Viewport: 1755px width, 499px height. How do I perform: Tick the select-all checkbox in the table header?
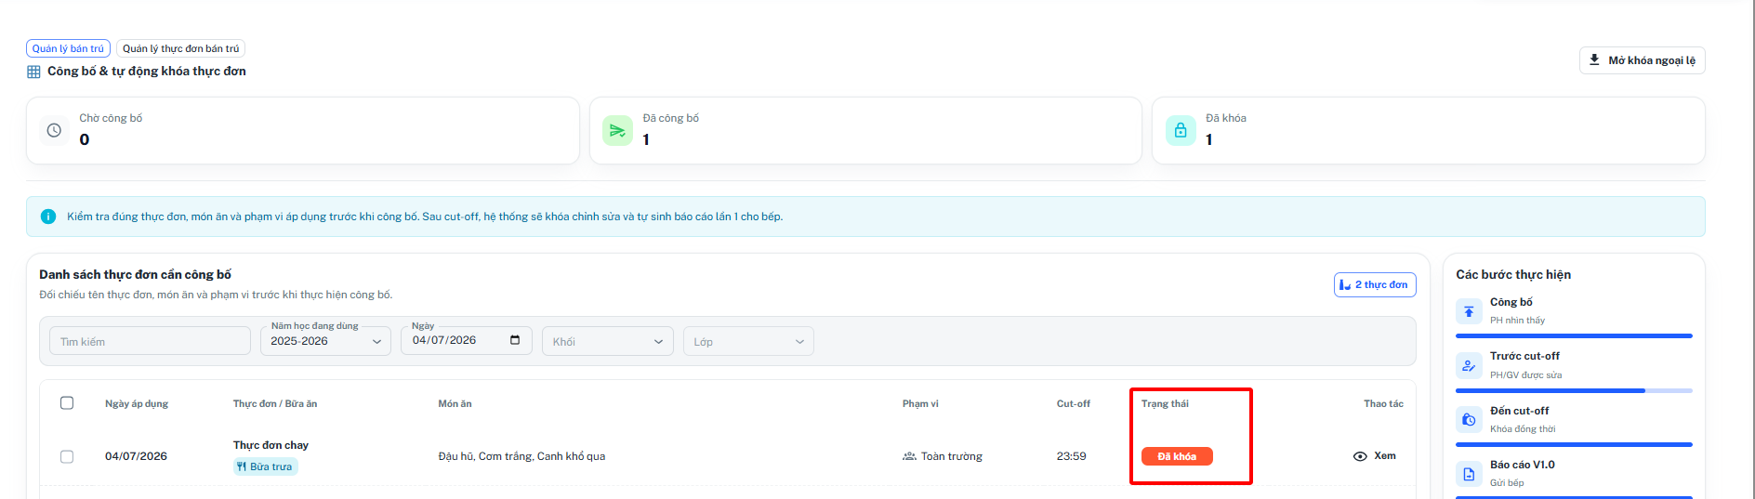click(67, 403)
